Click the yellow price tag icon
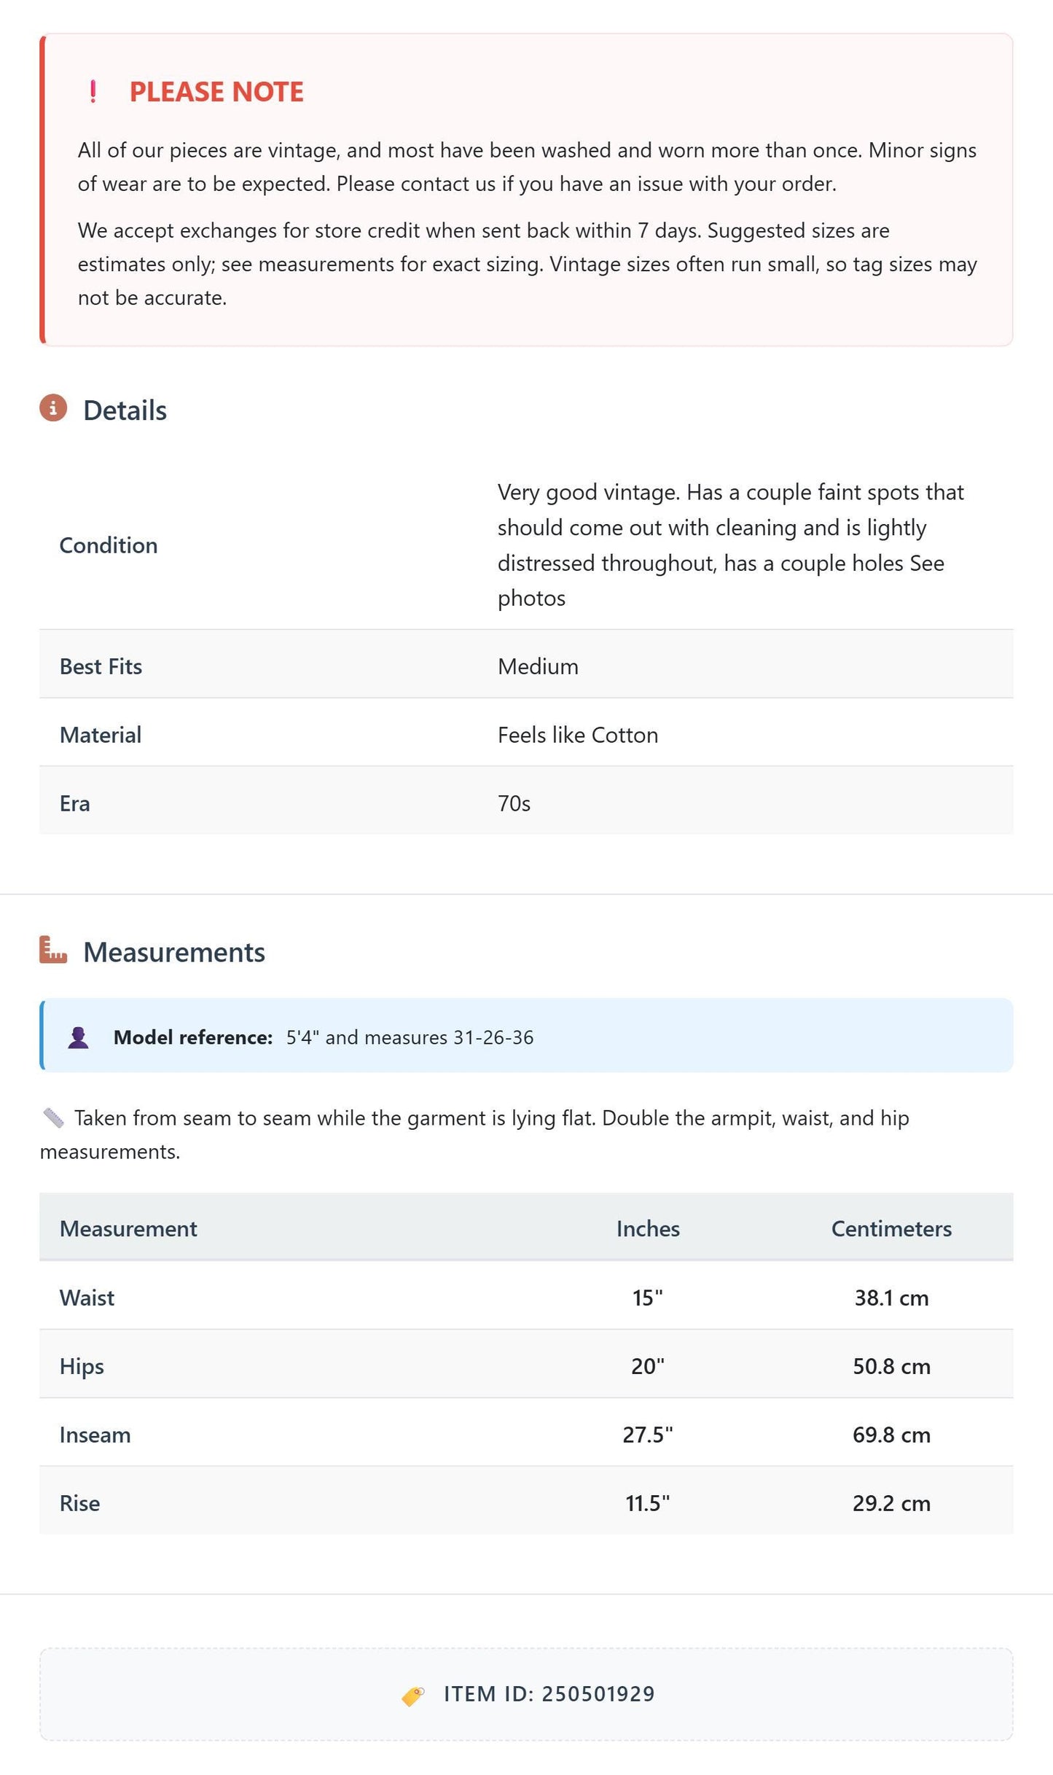1053x1775 pixels. tap(413, 1696)
